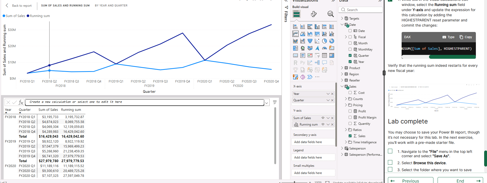Choose the matrix visual icon

click(331, 55)
